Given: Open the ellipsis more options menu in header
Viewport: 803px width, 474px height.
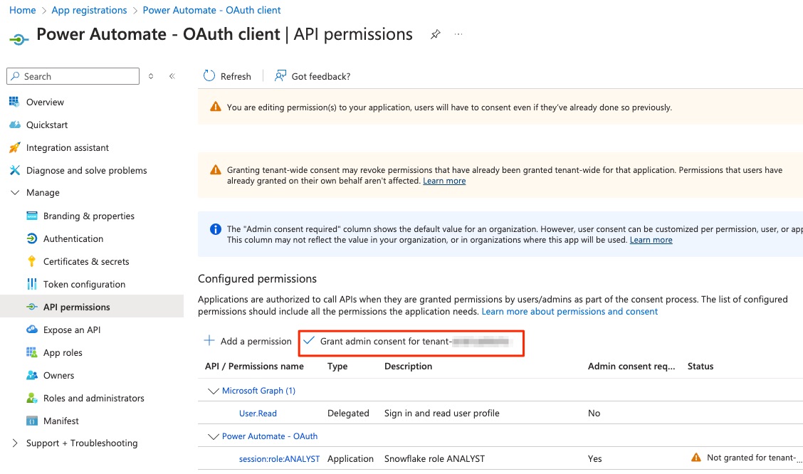Looking at the screenshot, I should pos(458,34).
